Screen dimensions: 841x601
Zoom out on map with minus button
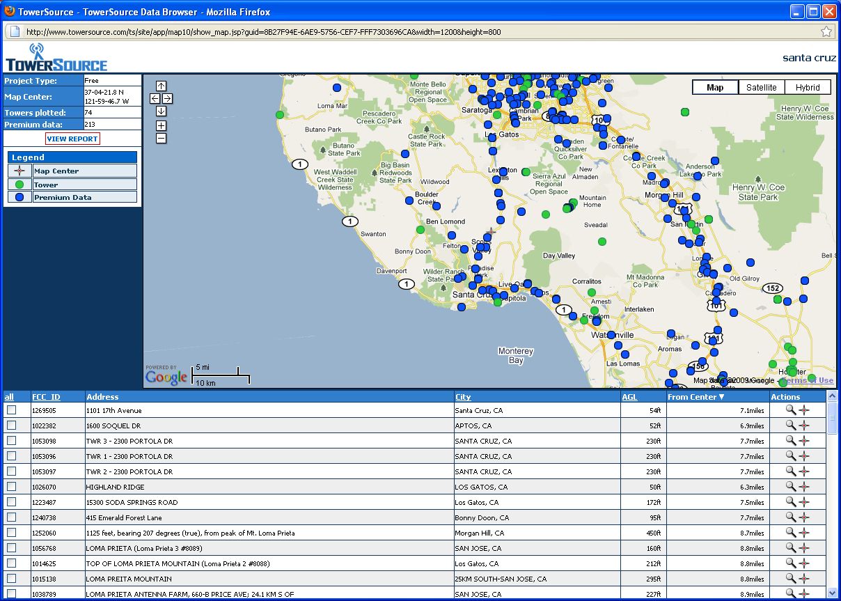(161, 138)
